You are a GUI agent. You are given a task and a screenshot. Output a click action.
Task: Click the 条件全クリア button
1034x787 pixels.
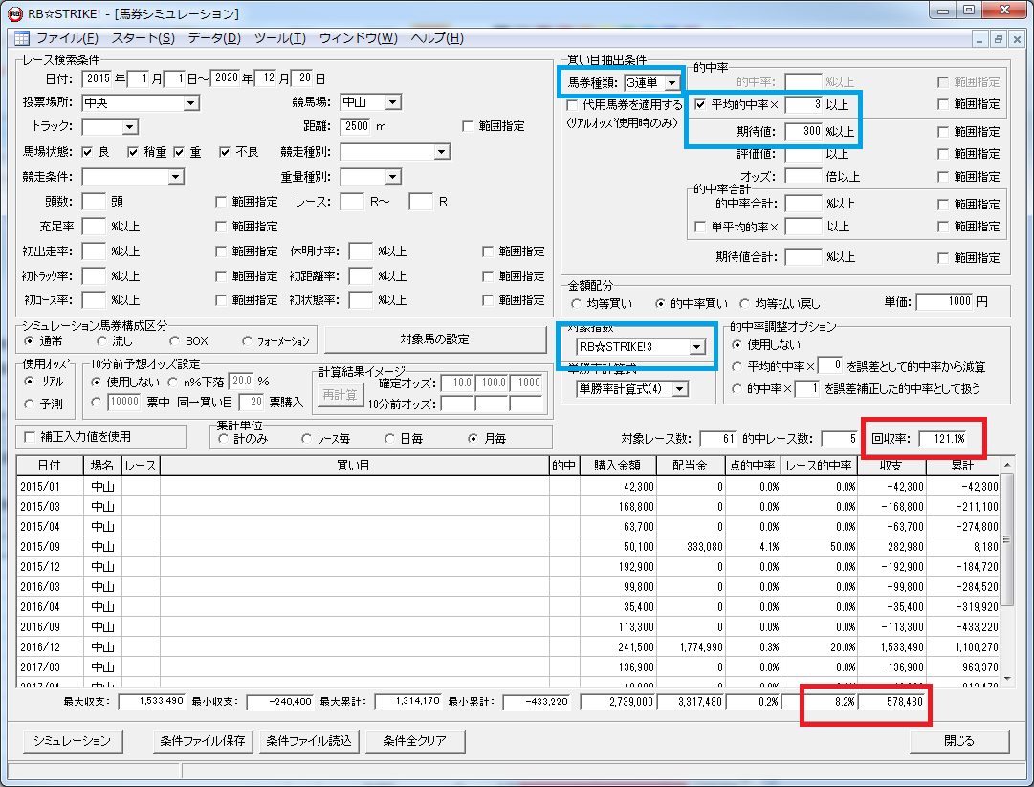415,741
